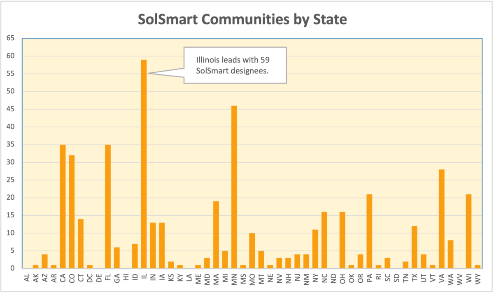
Task: Click the tallest bar for Illinois
Action: tap(144, 164)
